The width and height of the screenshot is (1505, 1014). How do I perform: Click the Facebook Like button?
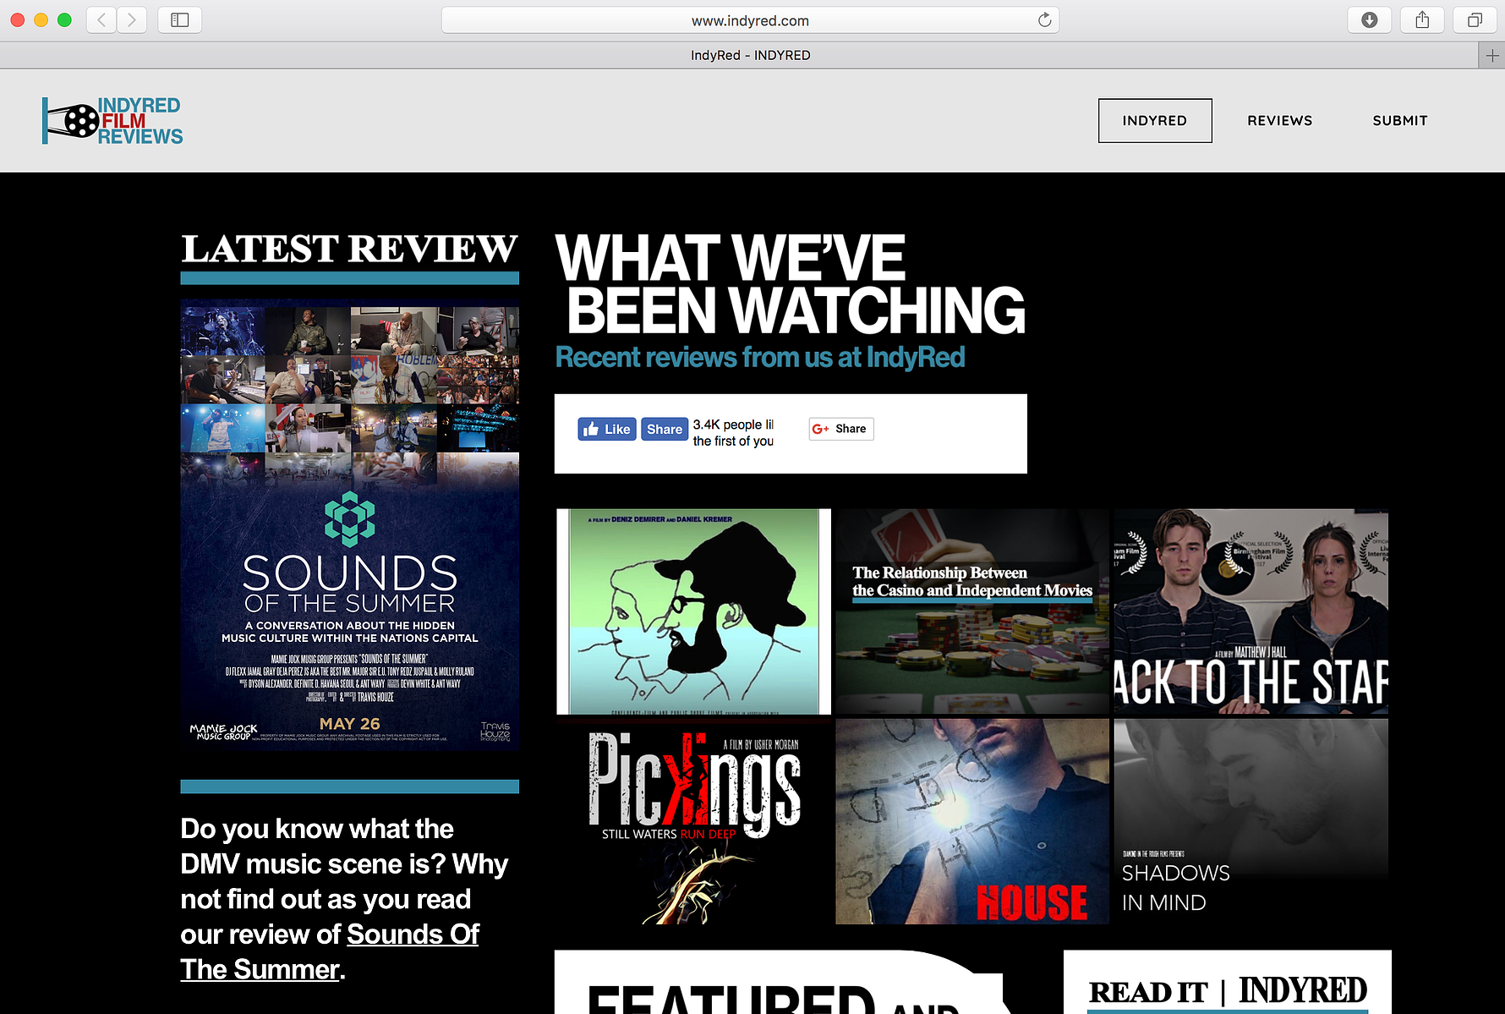point(607,429)
